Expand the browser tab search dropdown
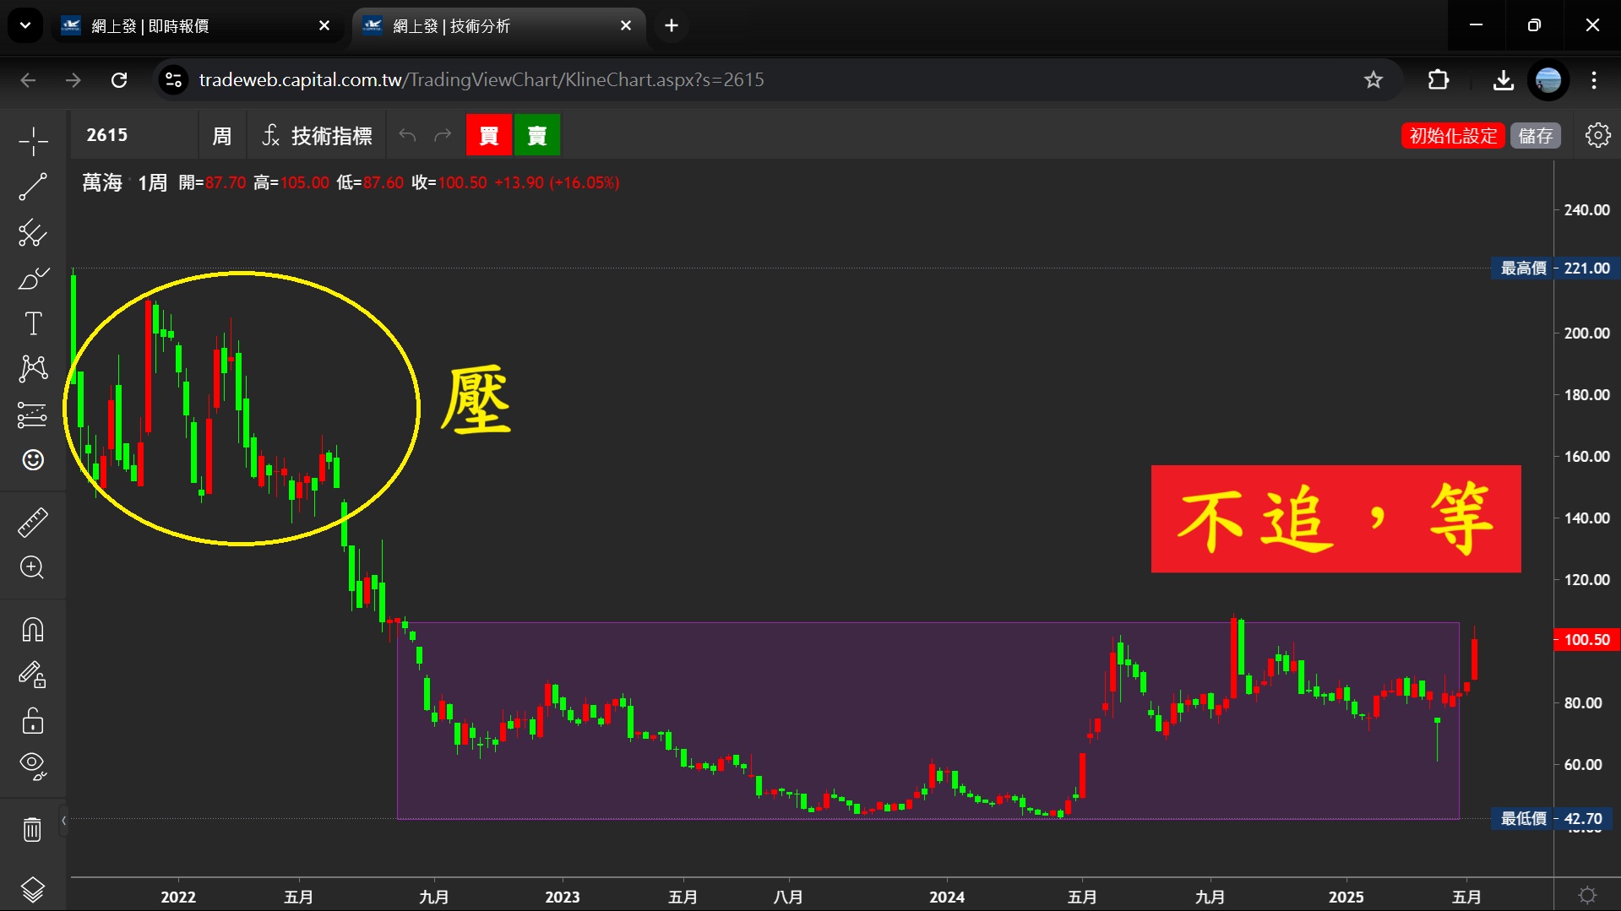 click(x=25, y=25)
